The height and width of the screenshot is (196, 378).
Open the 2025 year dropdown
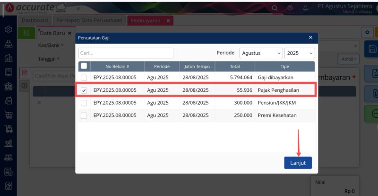click(x=299, y=53)
